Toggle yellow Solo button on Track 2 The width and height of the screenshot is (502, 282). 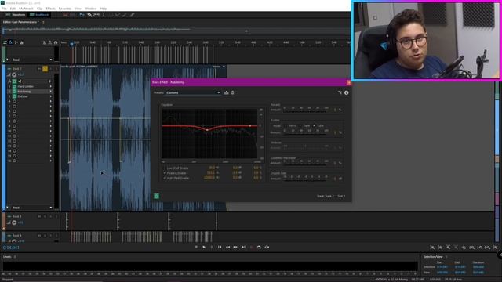click(45, 69)
